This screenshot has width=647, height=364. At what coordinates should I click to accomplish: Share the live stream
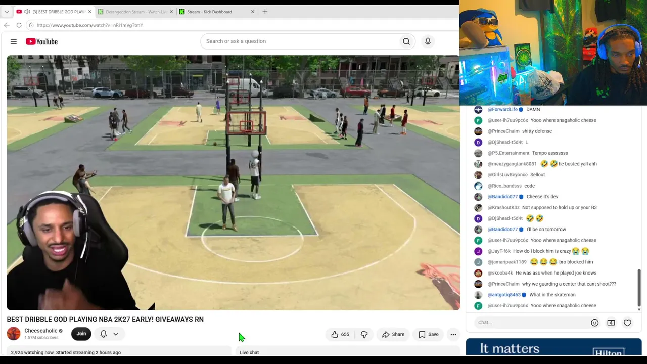click(x=393, y=334)
